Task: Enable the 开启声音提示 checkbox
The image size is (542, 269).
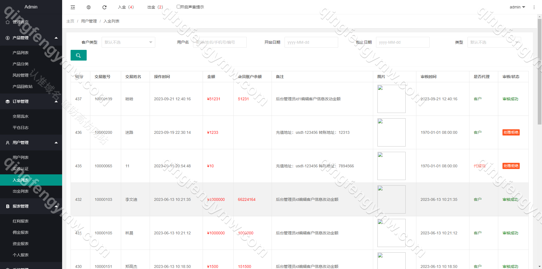Action: pyautogui.click(x=178, y=6)
